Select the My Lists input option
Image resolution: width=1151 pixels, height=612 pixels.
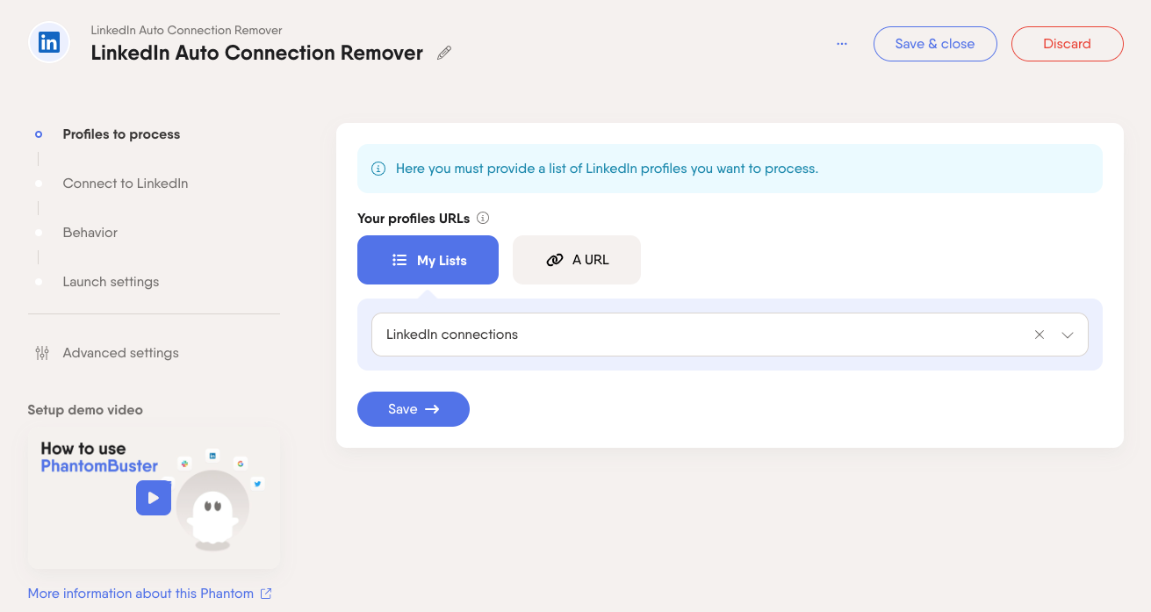pyautogui.click(x=428, y=260)
